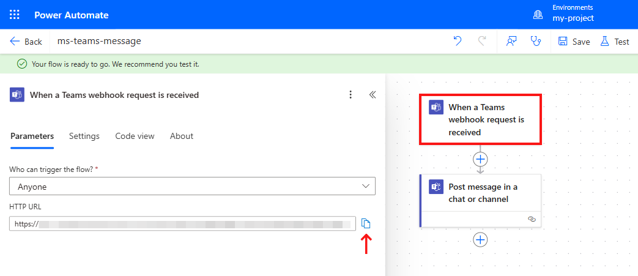Add a new step below Post message
Viewport: 638px width, 276px height.
481,239
